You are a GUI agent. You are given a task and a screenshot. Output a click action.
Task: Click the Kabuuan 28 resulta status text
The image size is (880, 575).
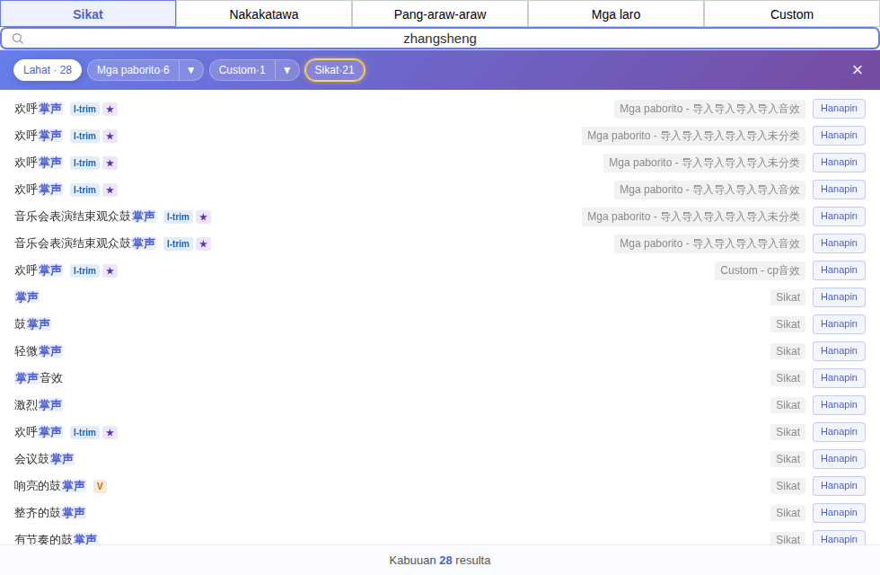440,561
